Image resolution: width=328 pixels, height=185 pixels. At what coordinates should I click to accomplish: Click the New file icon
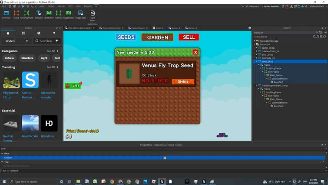click(x=10, y=6)
